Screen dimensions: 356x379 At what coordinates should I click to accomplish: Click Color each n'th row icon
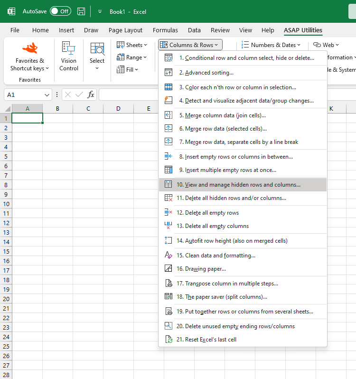(x=169, y=87)
